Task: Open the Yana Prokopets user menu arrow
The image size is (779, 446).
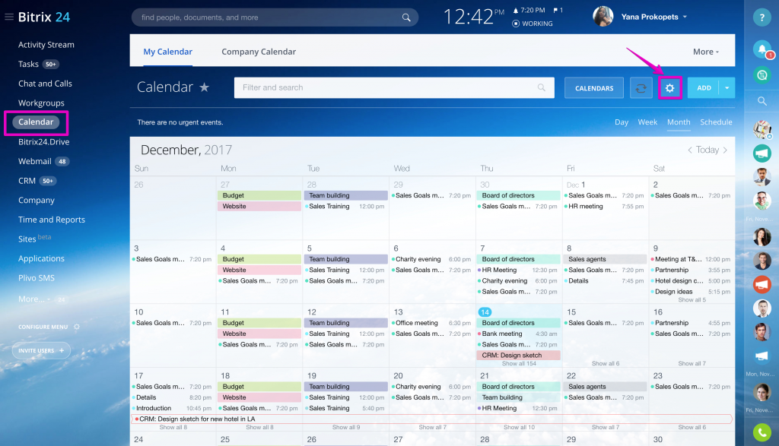Action: [685, 17]
